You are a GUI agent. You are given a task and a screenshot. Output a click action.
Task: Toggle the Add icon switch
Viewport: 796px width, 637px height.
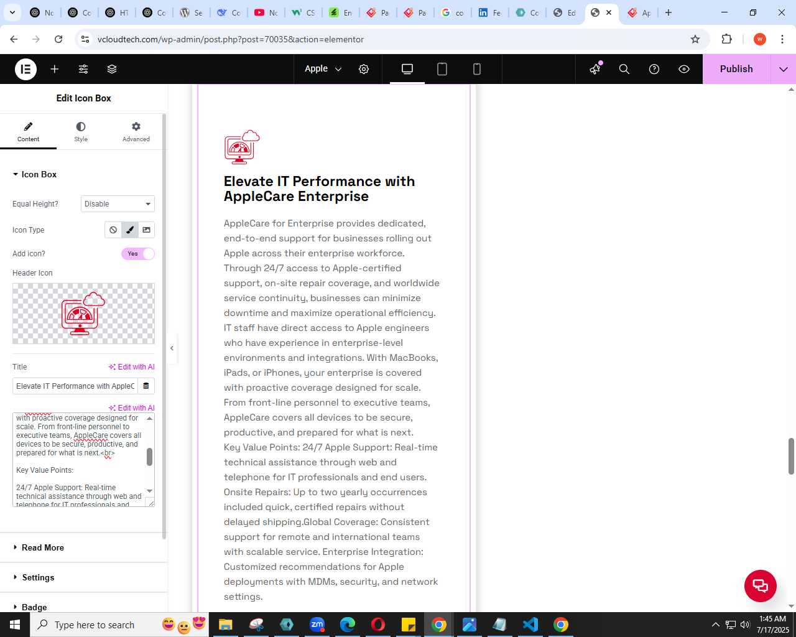(x=138, y=254)
